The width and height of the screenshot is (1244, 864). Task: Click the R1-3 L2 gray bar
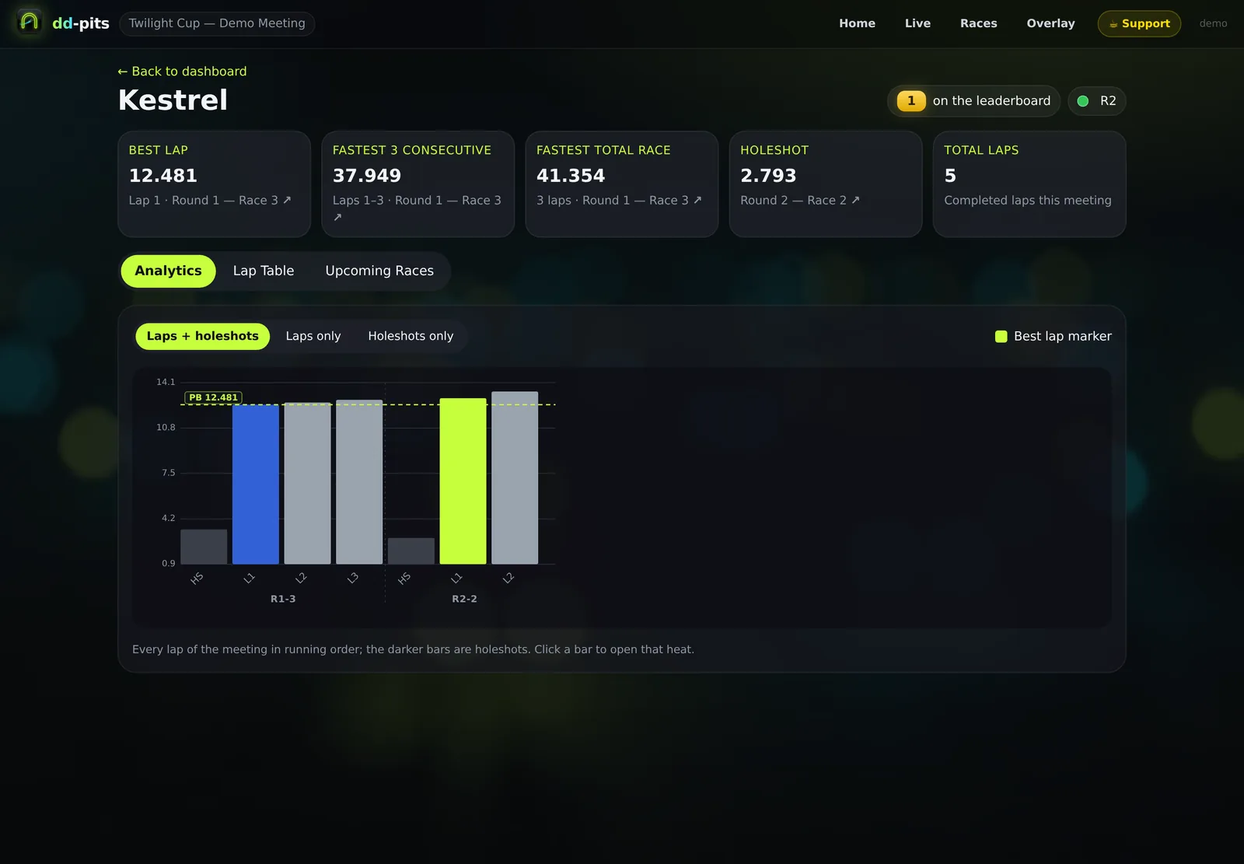(x=307, y=483)
